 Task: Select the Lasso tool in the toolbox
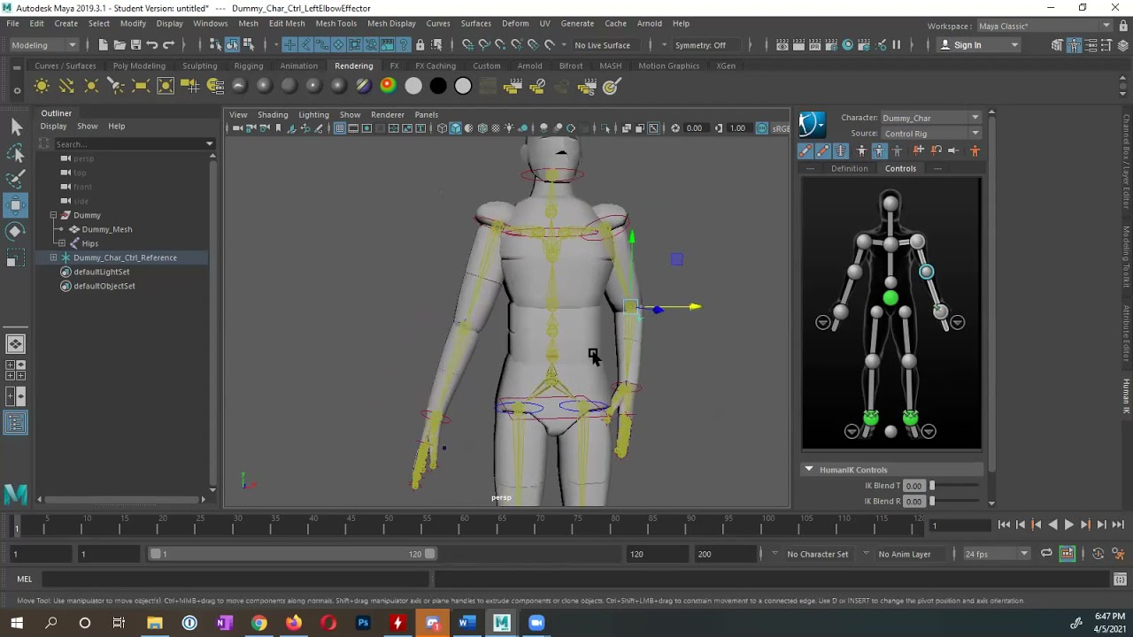click(x=16, y=153)
